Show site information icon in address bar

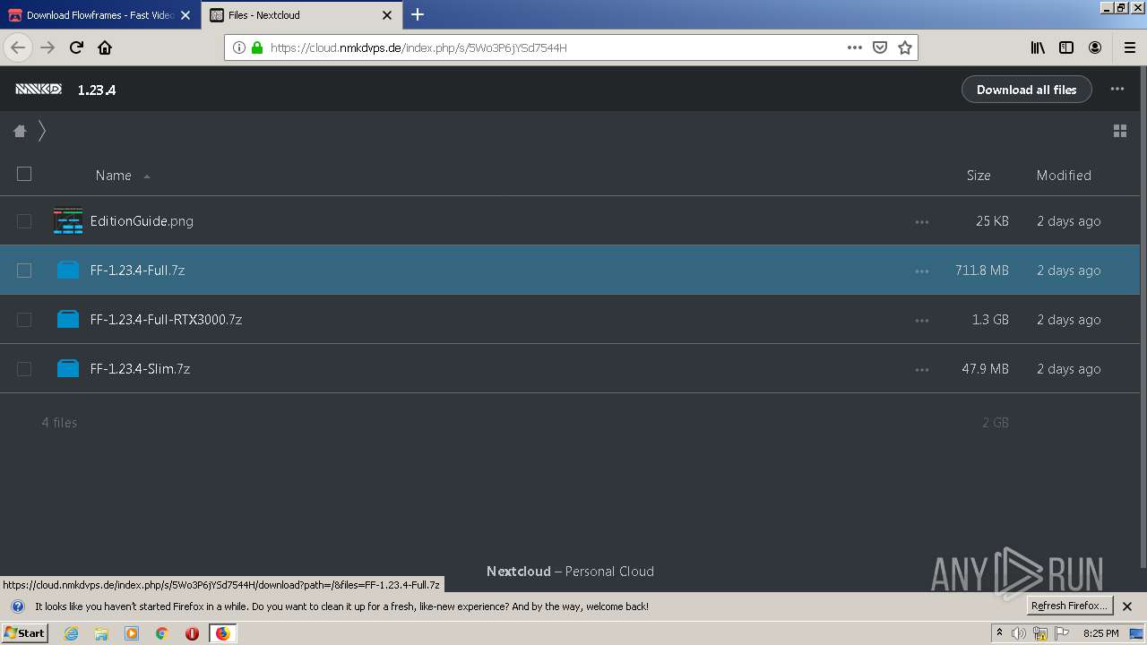[x=239, y=47]
